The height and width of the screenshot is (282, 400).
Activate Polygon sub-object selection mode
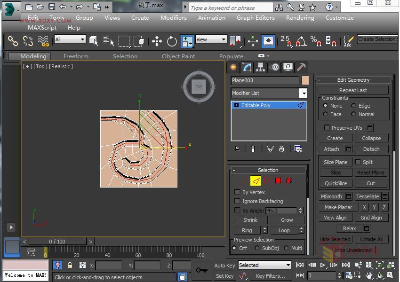pyautogui.click(x=278, y=180)
